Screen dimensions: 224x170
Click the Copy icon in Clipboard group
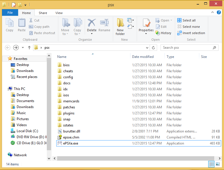click(x=9, y=23)
